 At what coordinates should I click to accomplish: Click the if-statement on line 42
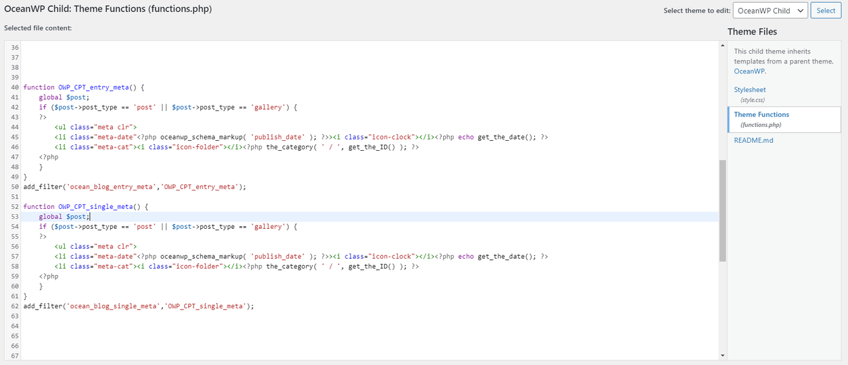168,107
